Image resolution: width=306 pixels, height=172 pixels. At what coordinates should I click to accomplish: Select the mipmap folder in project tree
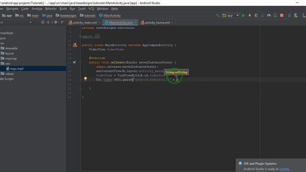click(x=9, y=58)
